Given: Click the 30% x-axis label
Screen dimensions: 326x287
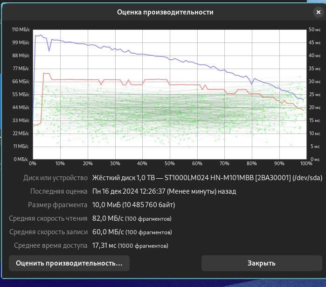Looking at the screenshot, I should [x=115, y=163].
